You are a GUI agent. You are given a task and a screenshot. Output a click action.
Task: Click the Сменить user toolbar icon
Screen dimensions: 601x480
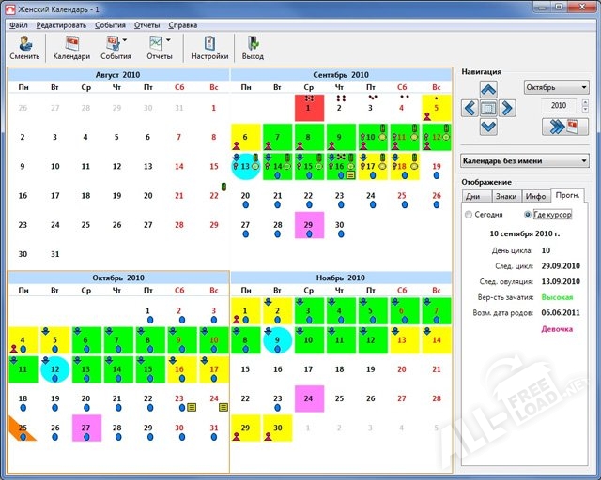[24, 47]
